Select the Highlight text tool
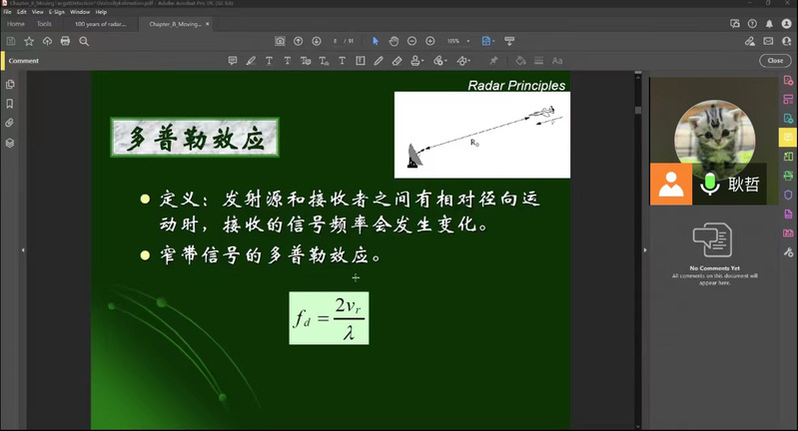This screenshot has width=798, height=431. pos(251,61)
